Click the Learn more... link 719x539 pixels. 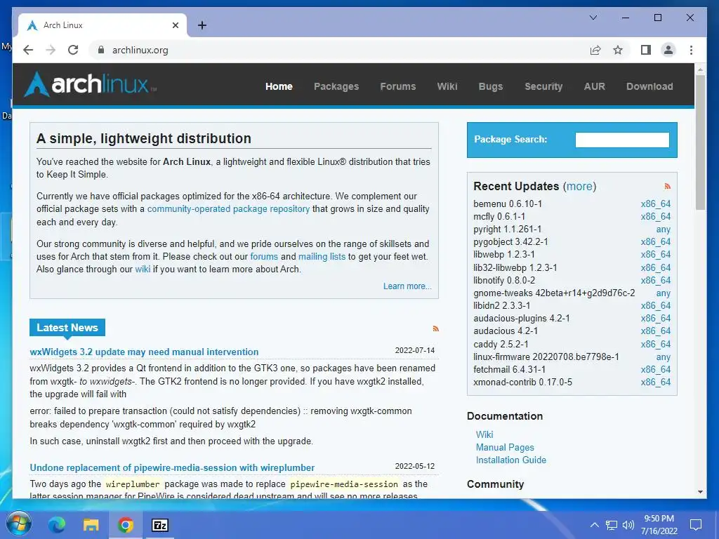pos(407,286)
